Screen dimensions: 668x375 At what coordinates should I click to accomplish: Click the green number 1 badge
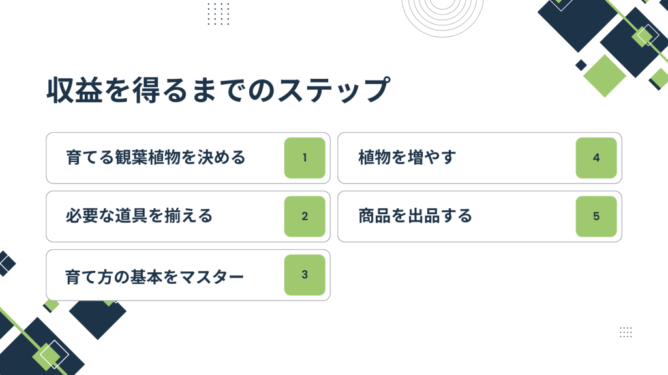coord(305,158)
